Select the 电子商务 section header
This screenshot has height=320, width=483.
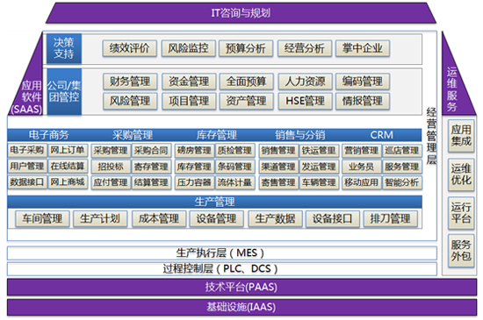(x=48, y=135)
